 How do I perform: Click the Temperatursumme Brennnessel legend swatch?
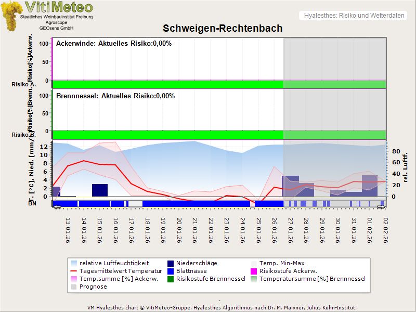point(254,279)
